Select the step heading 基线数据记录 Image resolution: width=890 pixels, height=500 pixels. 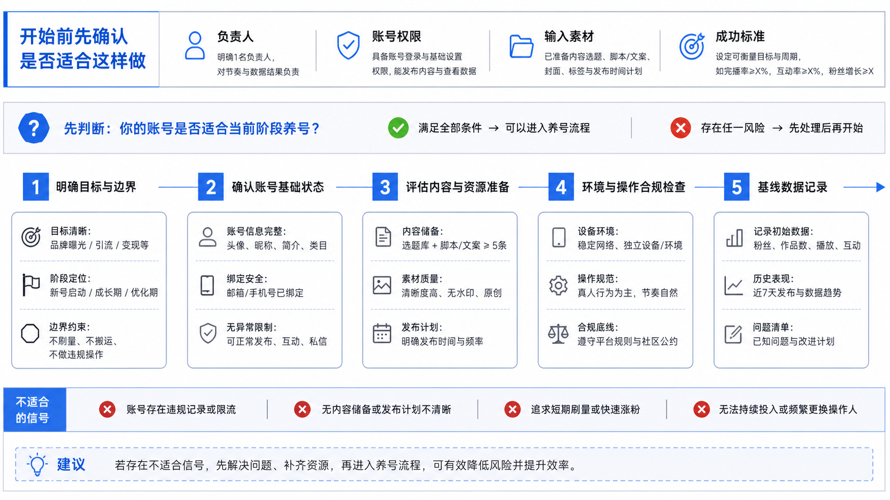[792, 187]
